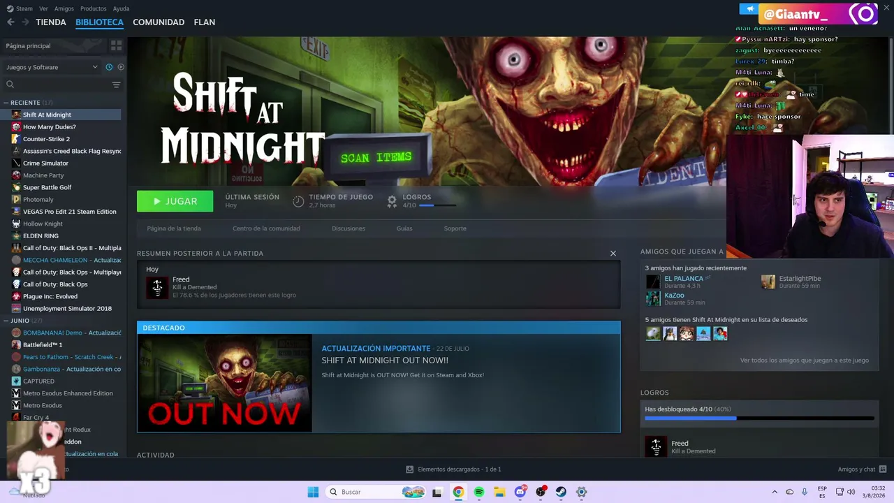
Task: Open Spotify from the taskbar
Action: click(x=479, y=492)
